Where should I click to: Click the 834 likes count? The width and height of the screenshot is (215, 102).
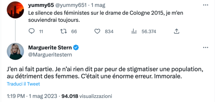pos(109,32)
